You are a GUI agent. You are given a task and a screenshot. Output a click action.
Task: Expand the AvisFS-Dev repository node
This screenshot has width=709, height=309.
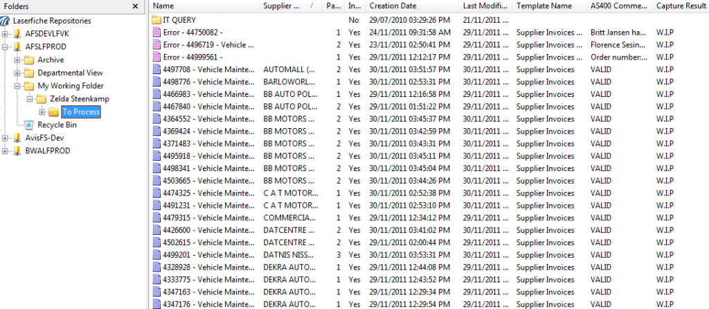[x=5, y=138]
